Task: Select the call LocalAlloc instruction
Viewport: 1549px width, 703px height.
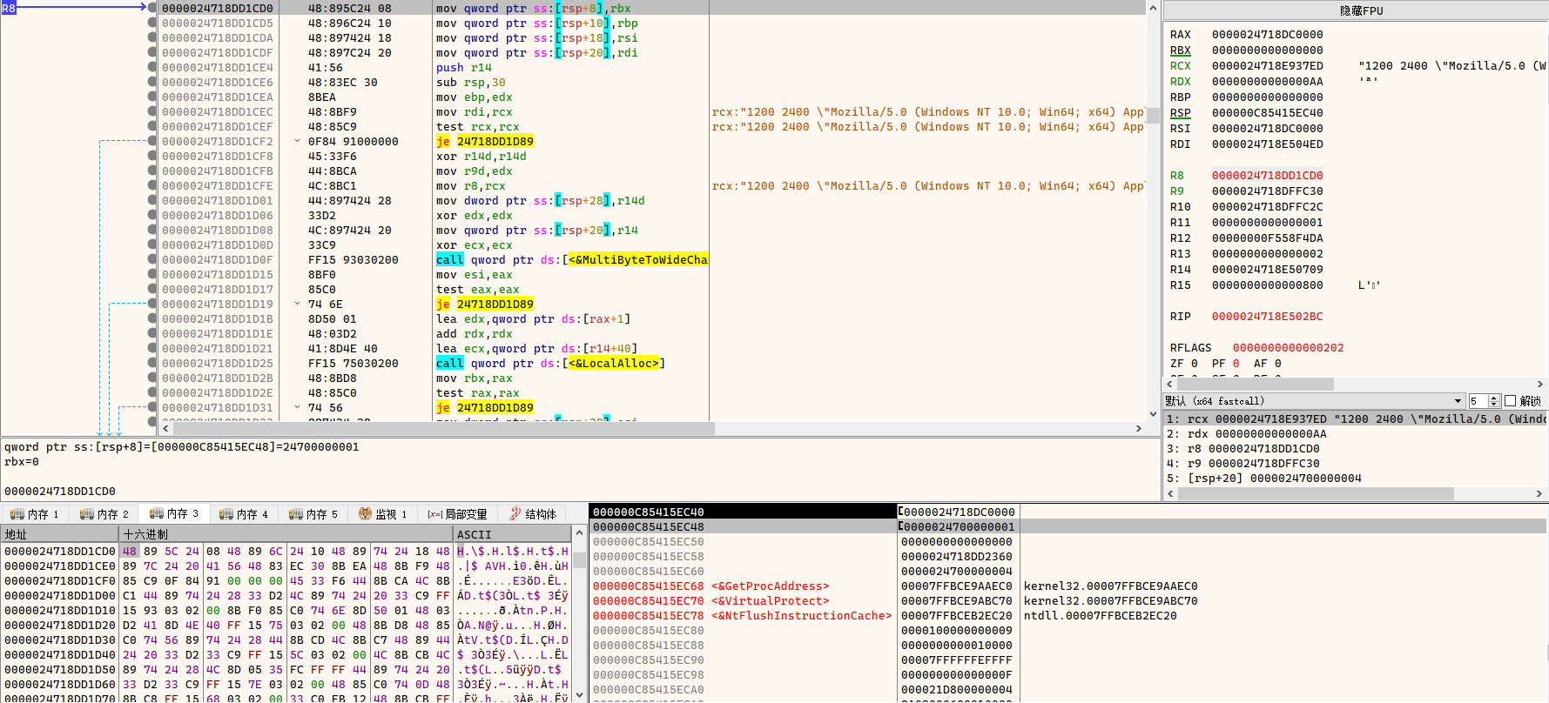Action: pos(550,364)
